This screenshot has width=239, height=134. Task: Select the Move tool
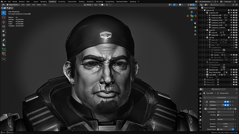[x=4, y=22]
